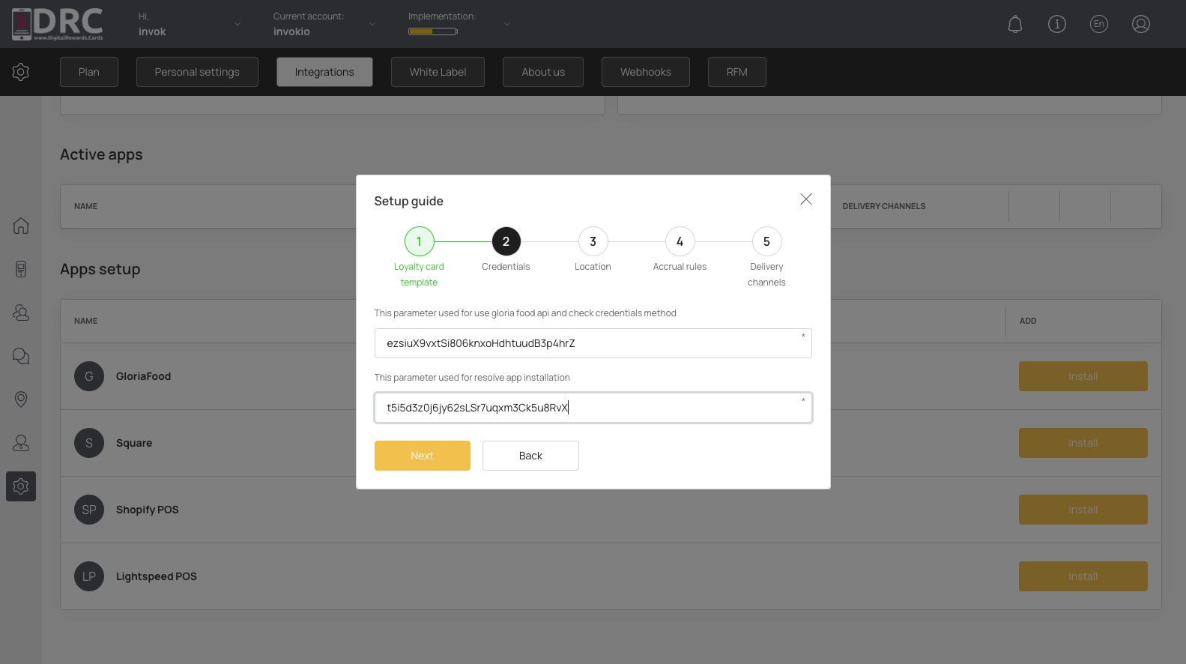Open the language selector En icon
Image resolution: width=1186 pixels, height=664 pixels.
pyautogui.click(x=1099, y=24)
